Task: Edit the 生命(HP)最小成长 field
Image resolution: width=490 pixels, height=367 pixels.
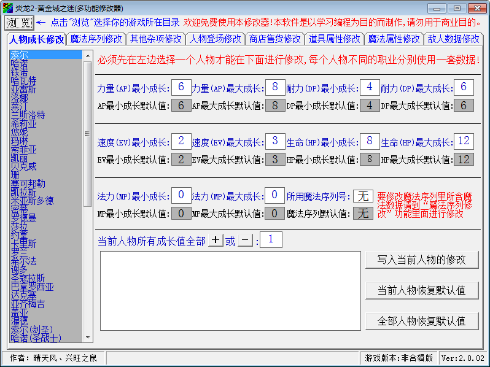Action: tap(370, 141)
